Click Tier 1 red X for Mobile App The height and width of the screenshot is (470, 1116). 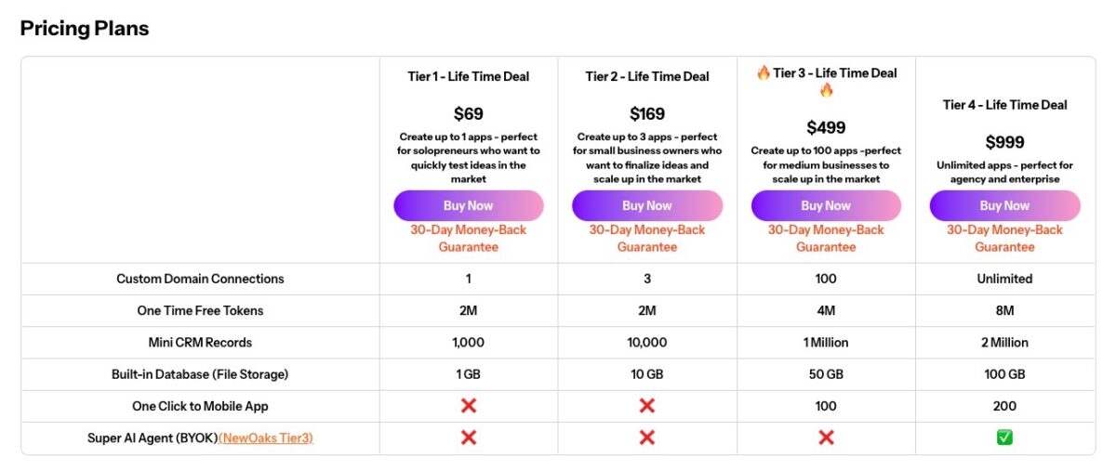[x=469, y=406]
